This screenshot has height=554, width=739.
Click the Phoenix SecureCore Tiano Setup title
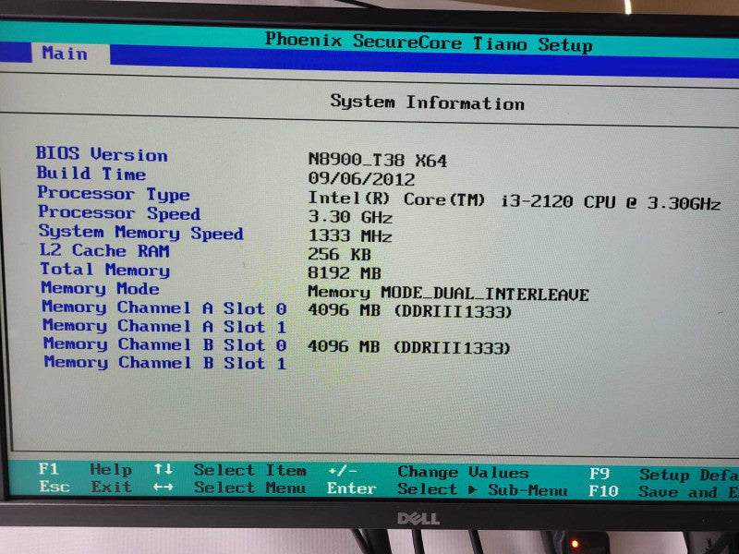click(429, 42)
